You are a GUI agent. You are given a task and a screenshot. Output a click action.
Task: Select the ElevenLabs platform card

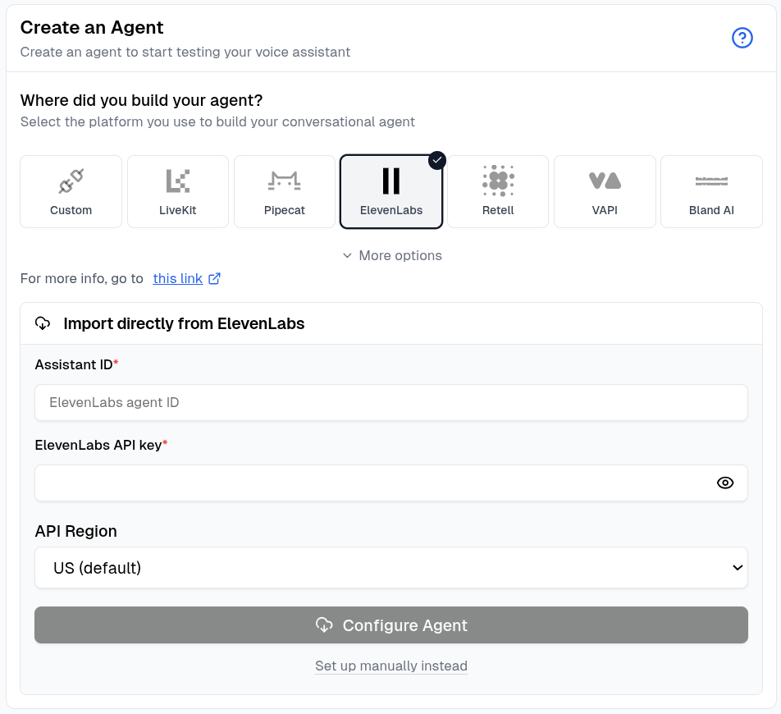click(391, 192)
